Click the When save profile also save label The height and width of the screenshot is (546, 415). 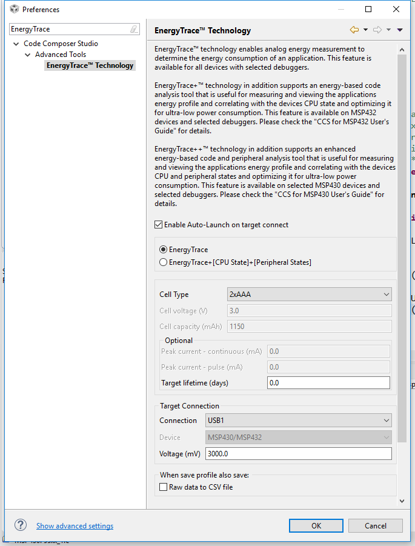204,475
